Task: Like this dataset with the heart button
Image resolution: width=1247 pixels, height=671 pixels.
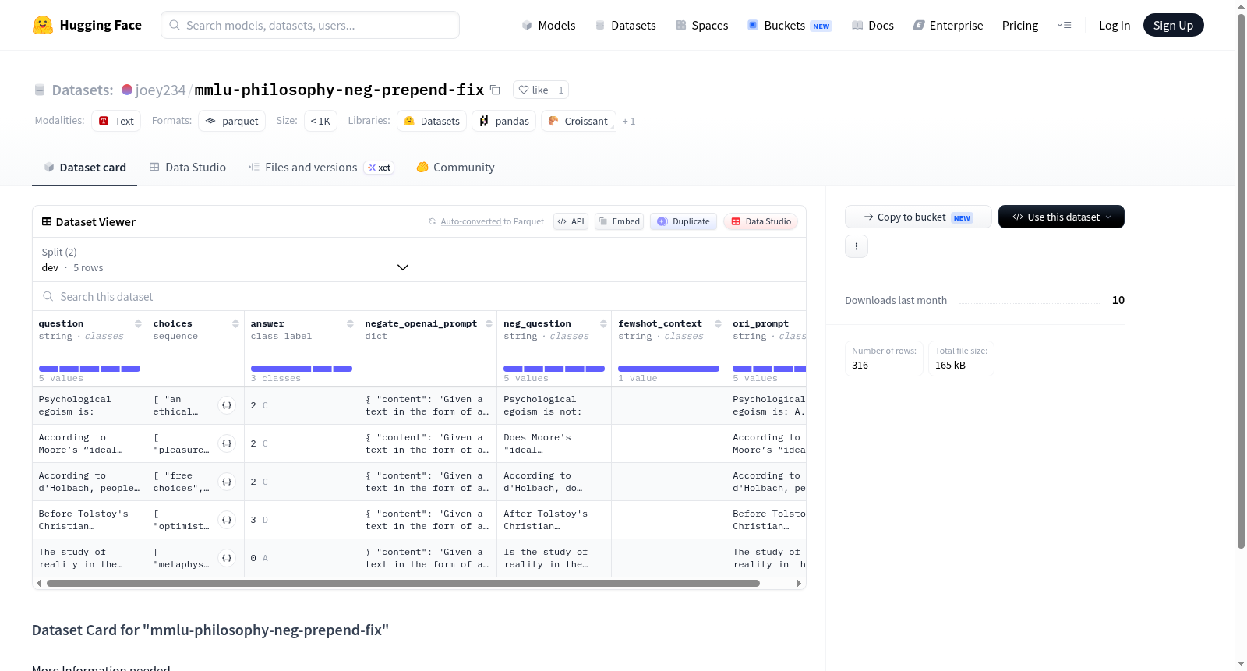Action: pos(533,90)
